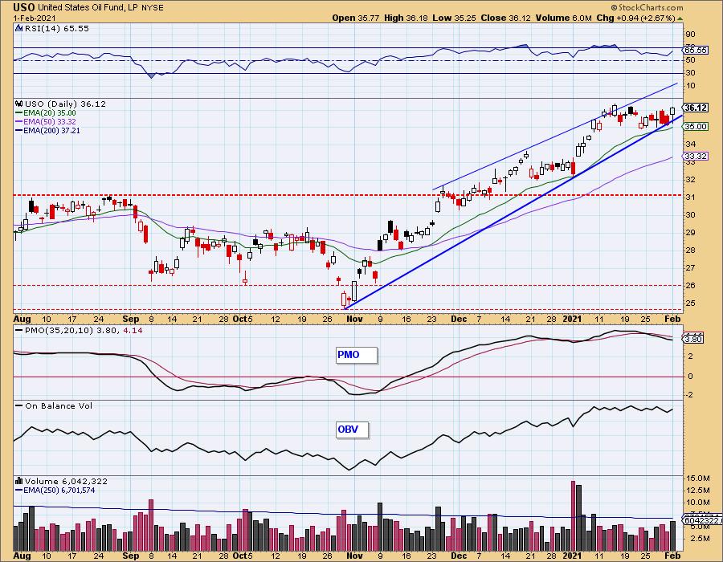This screenshot has width=723, height=562.
Task: Click the Dec label beneath the price panel
Action: 459,319
